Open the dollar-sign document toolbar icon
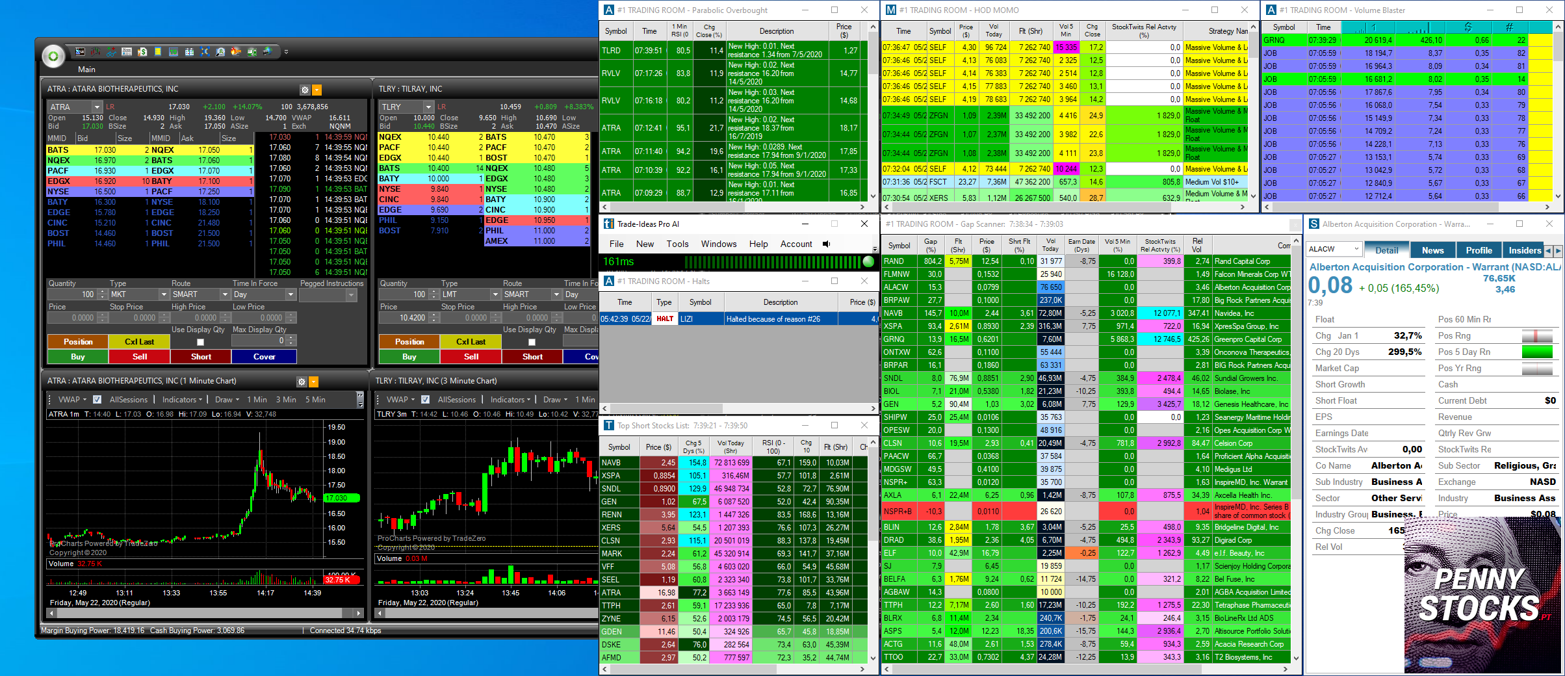This screenshot has height=676, width=1565. click(x=142, y=51)
